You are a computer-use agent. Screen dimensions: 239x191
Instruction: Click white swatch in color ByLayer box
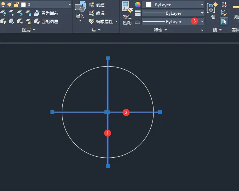coord(149,5)
